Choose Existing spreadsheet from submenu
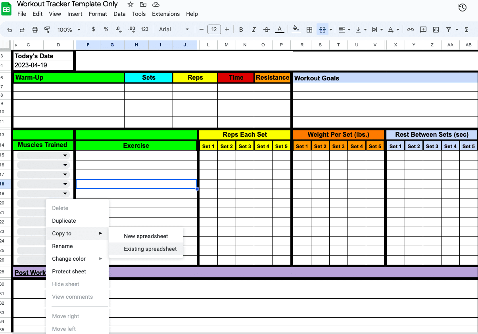 [150, 249]
